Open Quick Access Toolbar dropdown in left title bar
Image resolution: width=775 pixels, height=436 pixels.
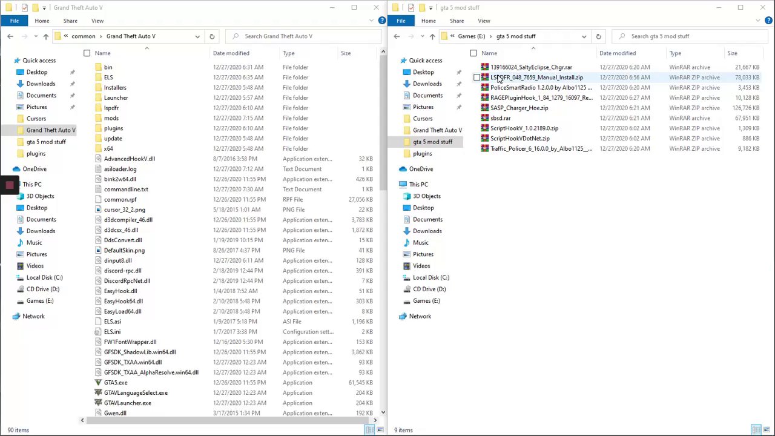pos(44,8)
